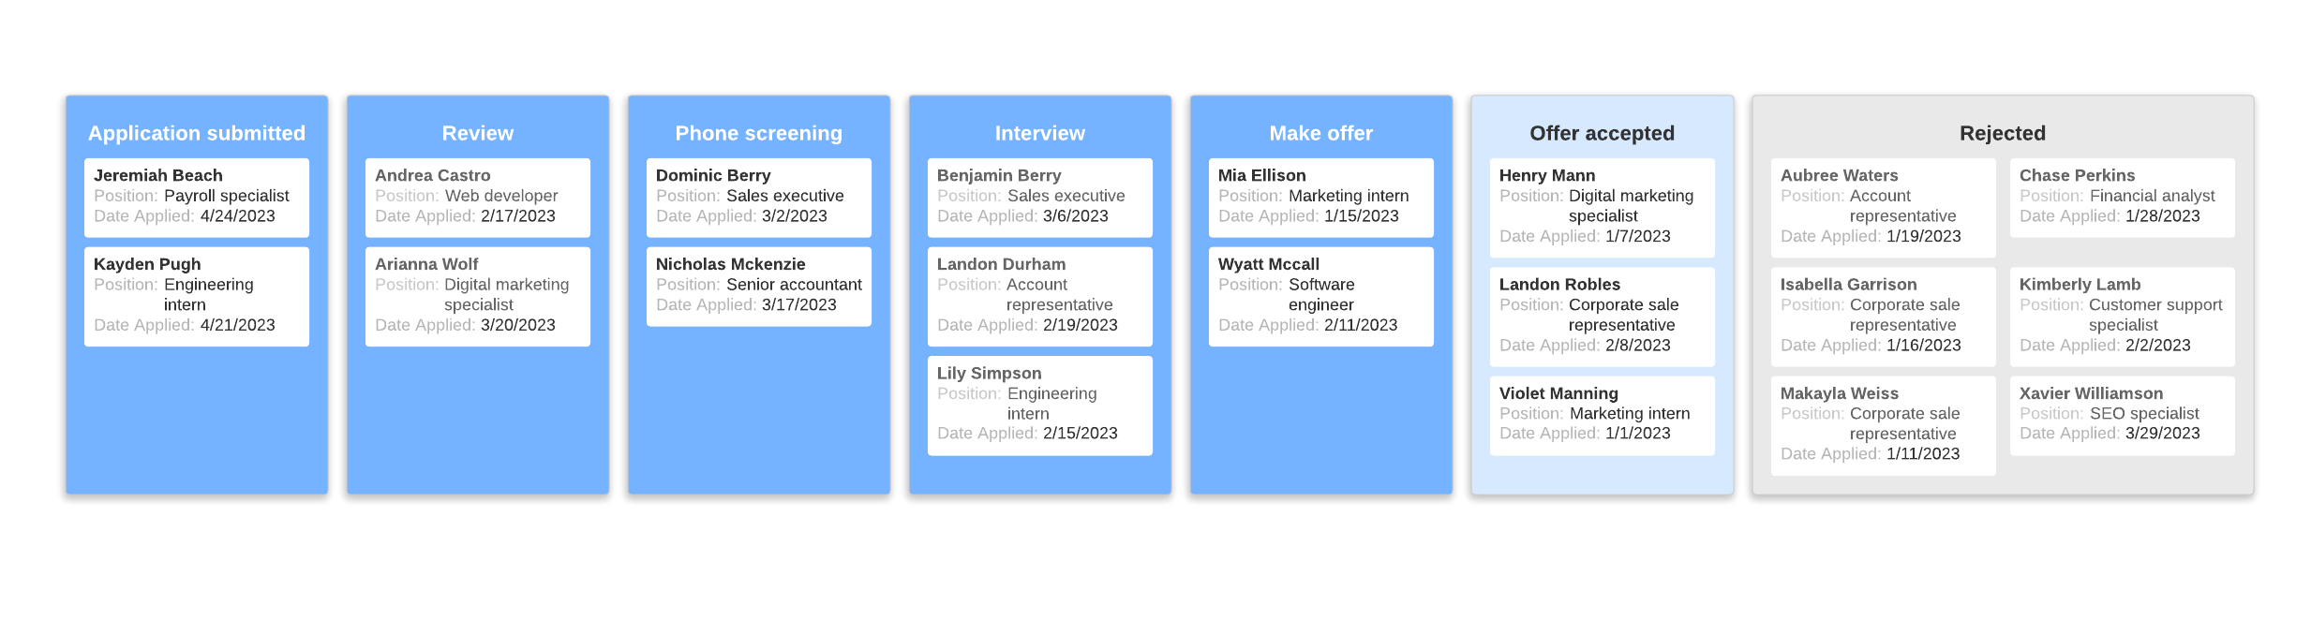The width and height of the screenshot is (2311, 620).
Task: Select Mia Ellison's marketing intern card
Action: click(1320, 197)
